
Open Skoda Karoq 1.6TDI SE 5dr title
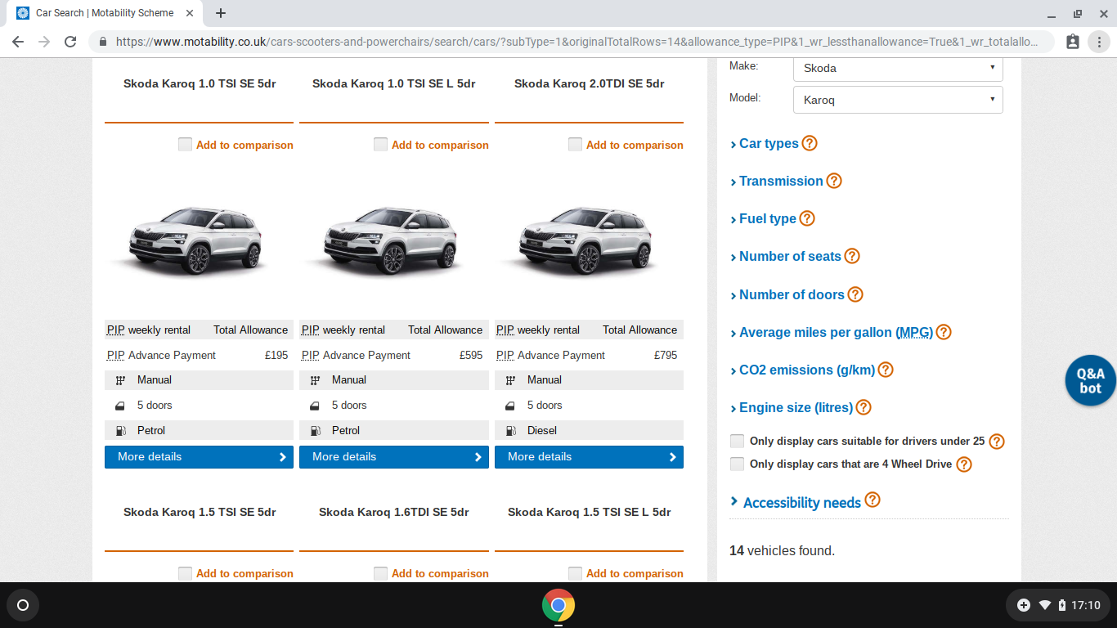click(394, 512)
